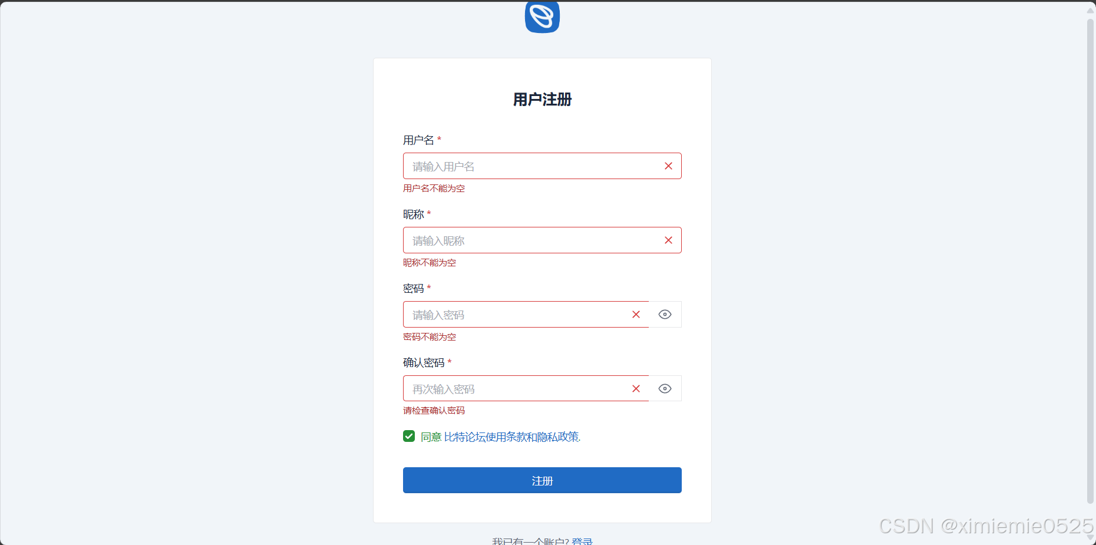Click the scrollbar down arrow

click(x=1090, y=538)
